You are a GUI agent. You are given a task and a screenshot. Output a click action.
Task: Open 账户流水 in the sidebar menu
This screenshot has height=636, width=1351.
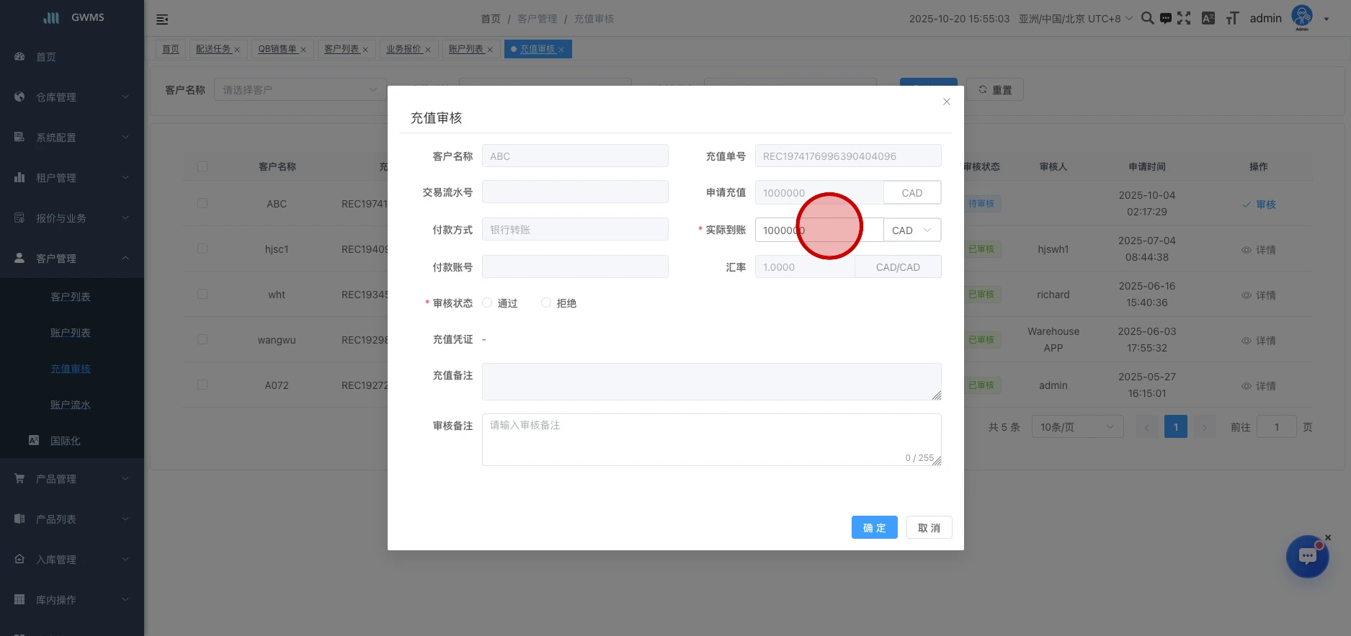point(71,405)
